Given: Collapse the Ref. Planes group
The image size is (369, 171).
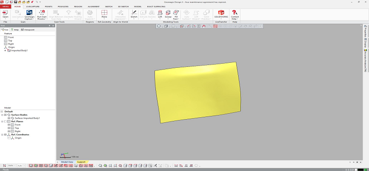Looking at the screenshot, I should click(2, 121).
